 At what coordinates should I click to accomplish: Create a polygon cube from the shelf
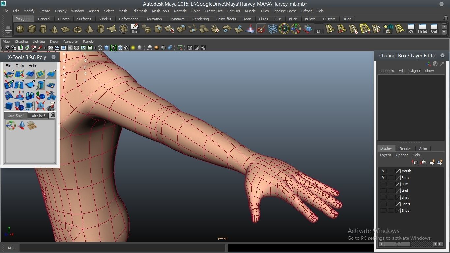pyautogui.click(x=32, y=29)
